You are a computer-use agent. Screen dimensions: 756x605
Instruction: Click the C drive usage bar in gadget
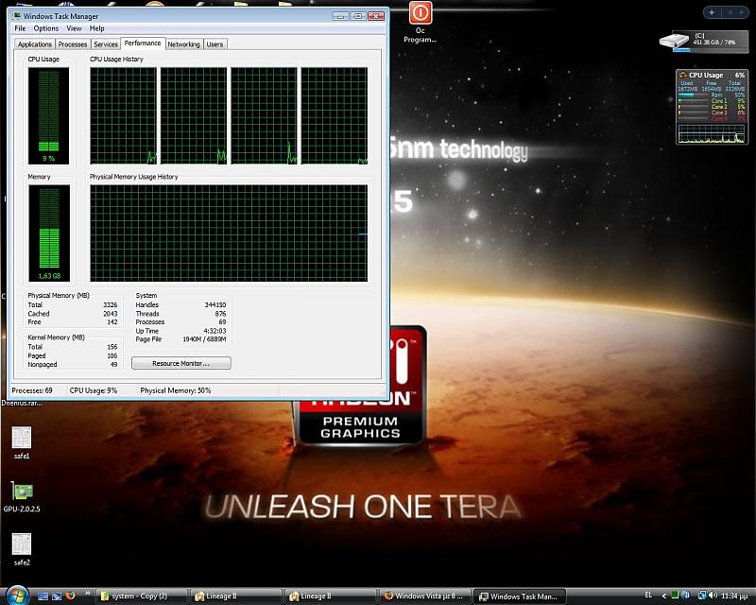(x=711, y=49)
